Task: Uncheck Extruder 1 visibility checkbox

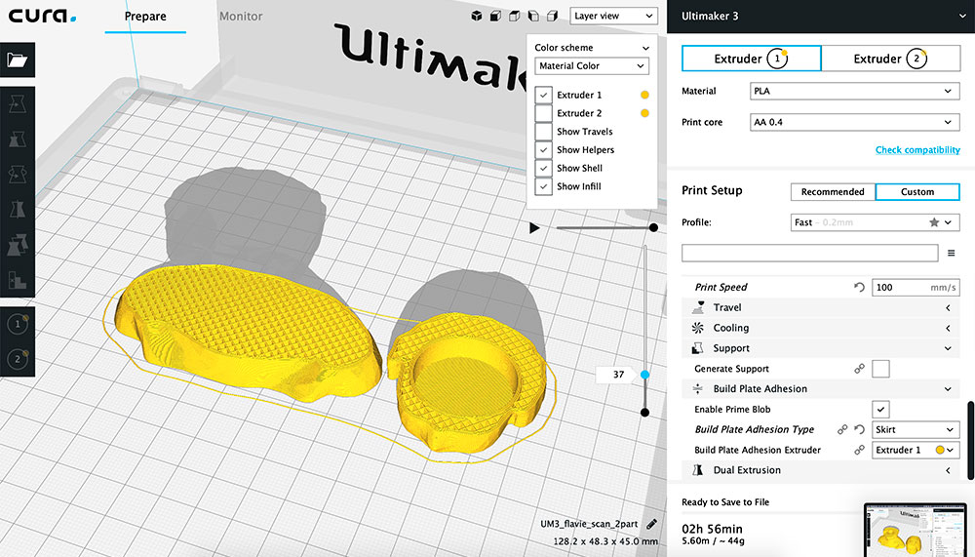Action: 543,95
